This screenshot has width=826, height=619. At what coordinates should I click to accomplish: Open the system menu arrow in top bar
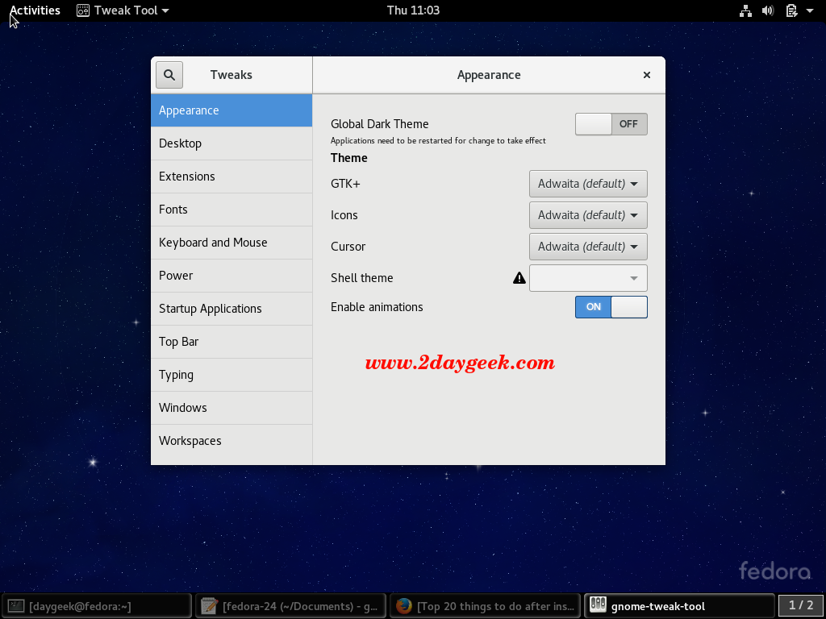tap(810, 10)
